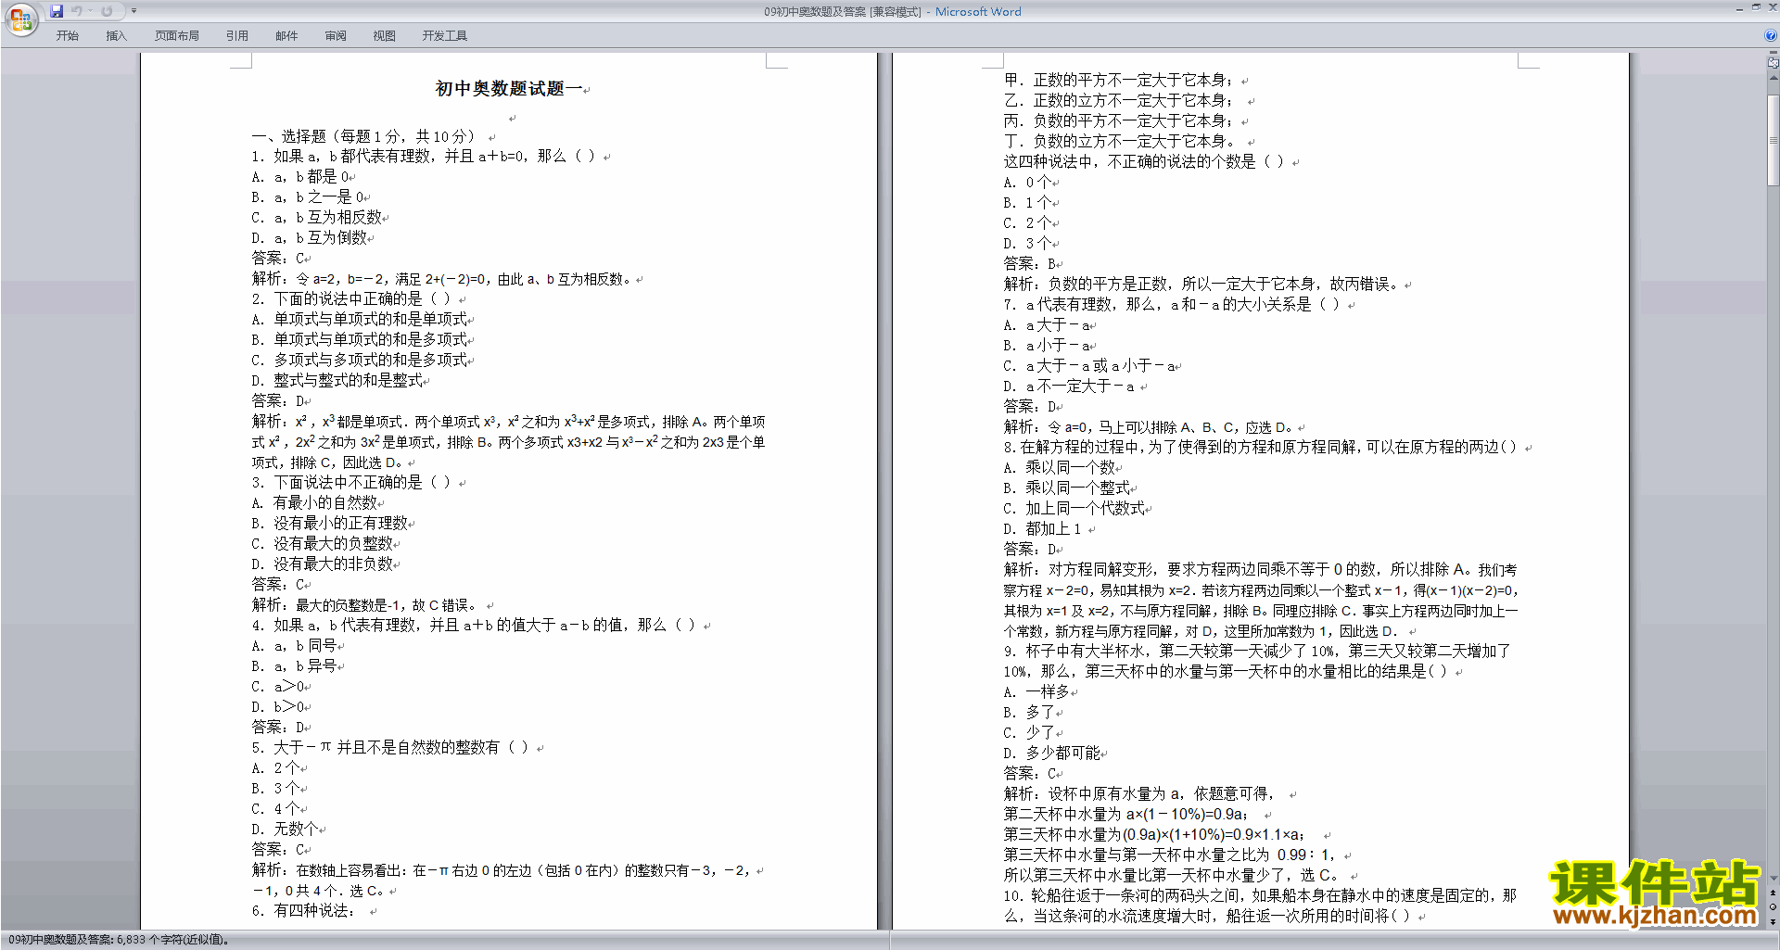The image size is (1780, 950).
Task: Open the 开发工具 tab
Action: click(445, 35)
